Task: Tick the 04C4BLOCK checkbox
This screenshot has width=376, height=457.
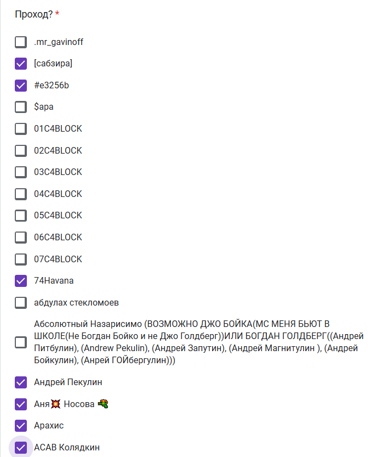Action: [21, 194]
